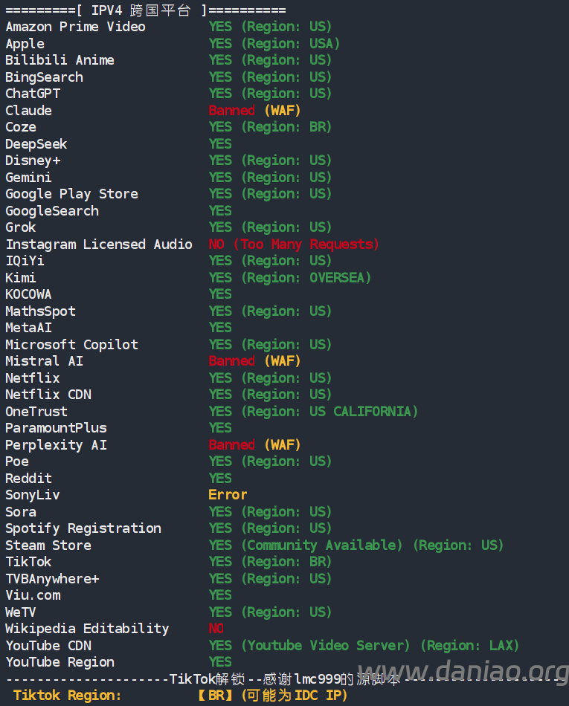The height and width of the screenshot is (706, 569).
Task: Click the 'Poe' row label
Action: [17, 462]
